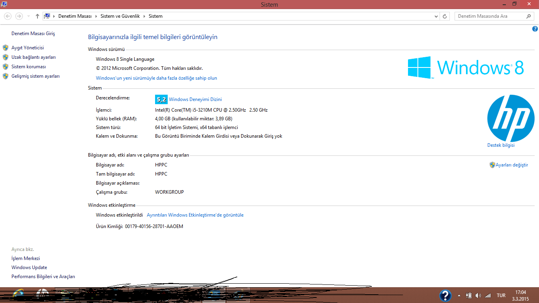The width and height of the screenshot is (539, 303).
Task: Open the recent locations dropdown arrow
Action: point(28,17)
